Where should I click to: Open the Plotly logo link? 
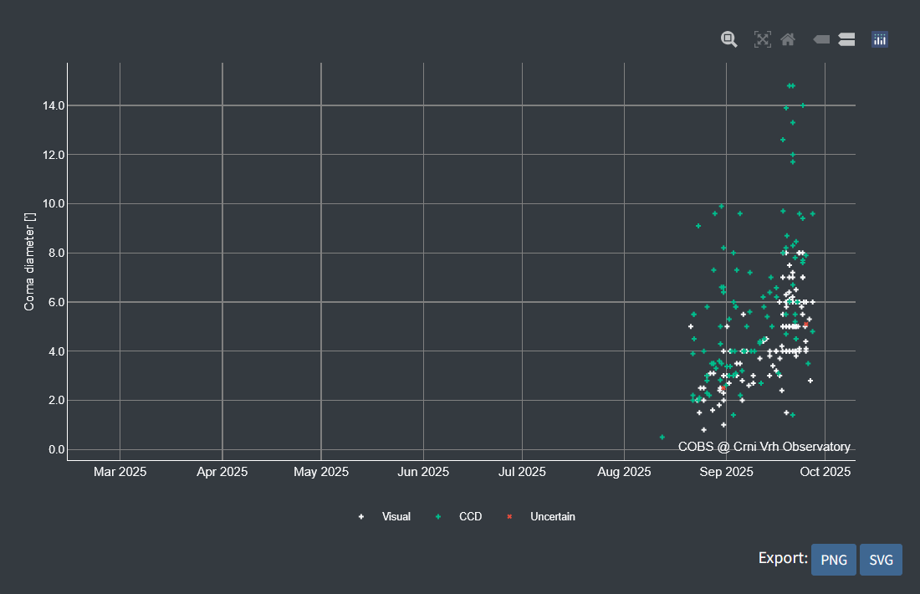879,39
